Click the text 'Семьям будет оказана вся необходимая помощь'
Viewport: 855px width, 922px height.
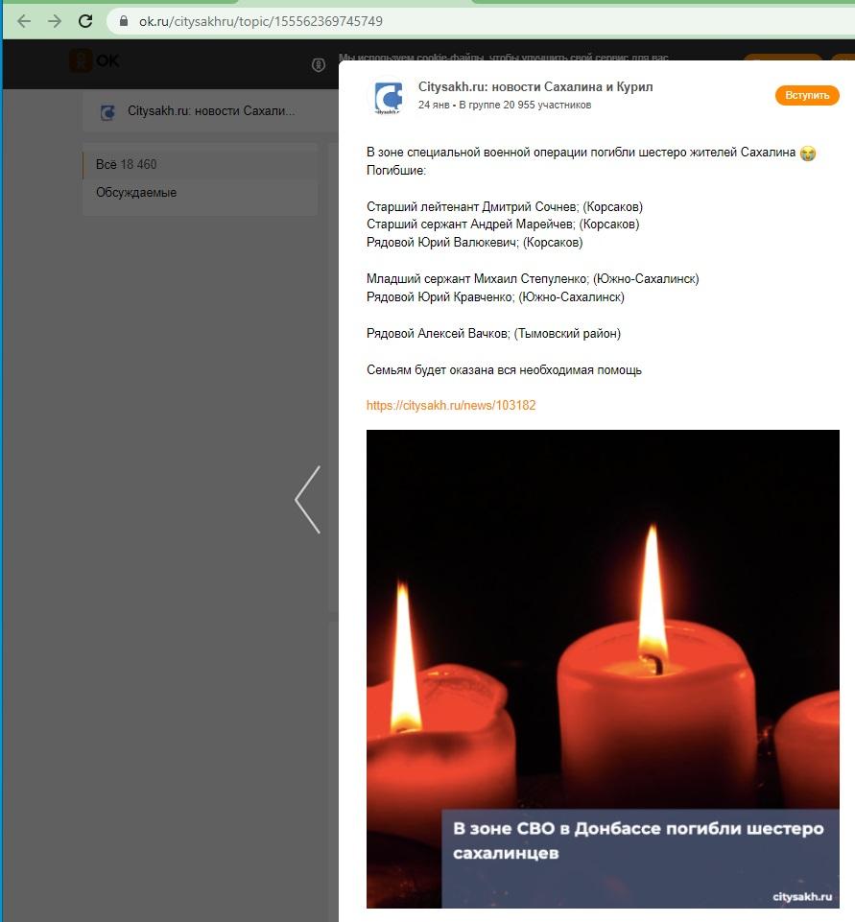pos(504,370)
